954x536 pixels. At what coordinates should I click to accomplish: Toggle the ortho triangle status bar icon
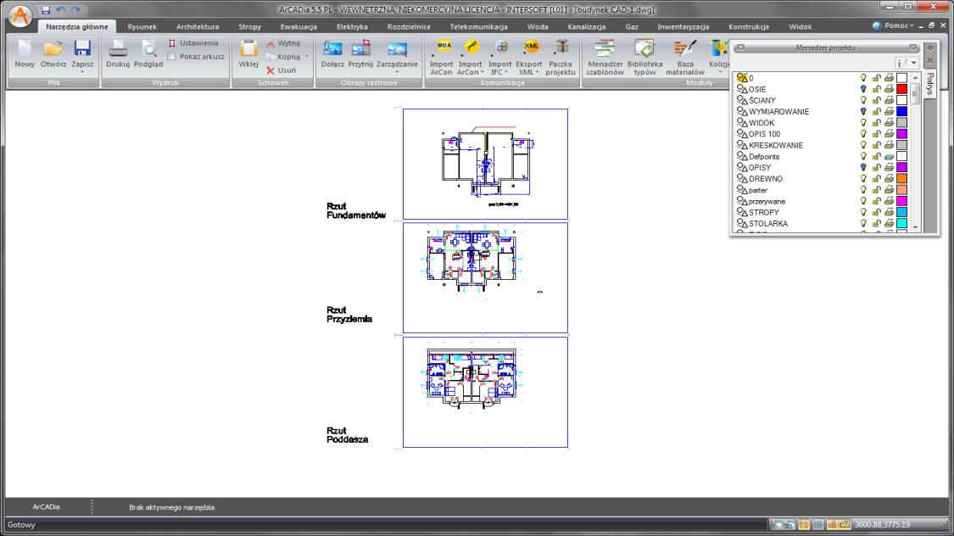coord(832,524)
